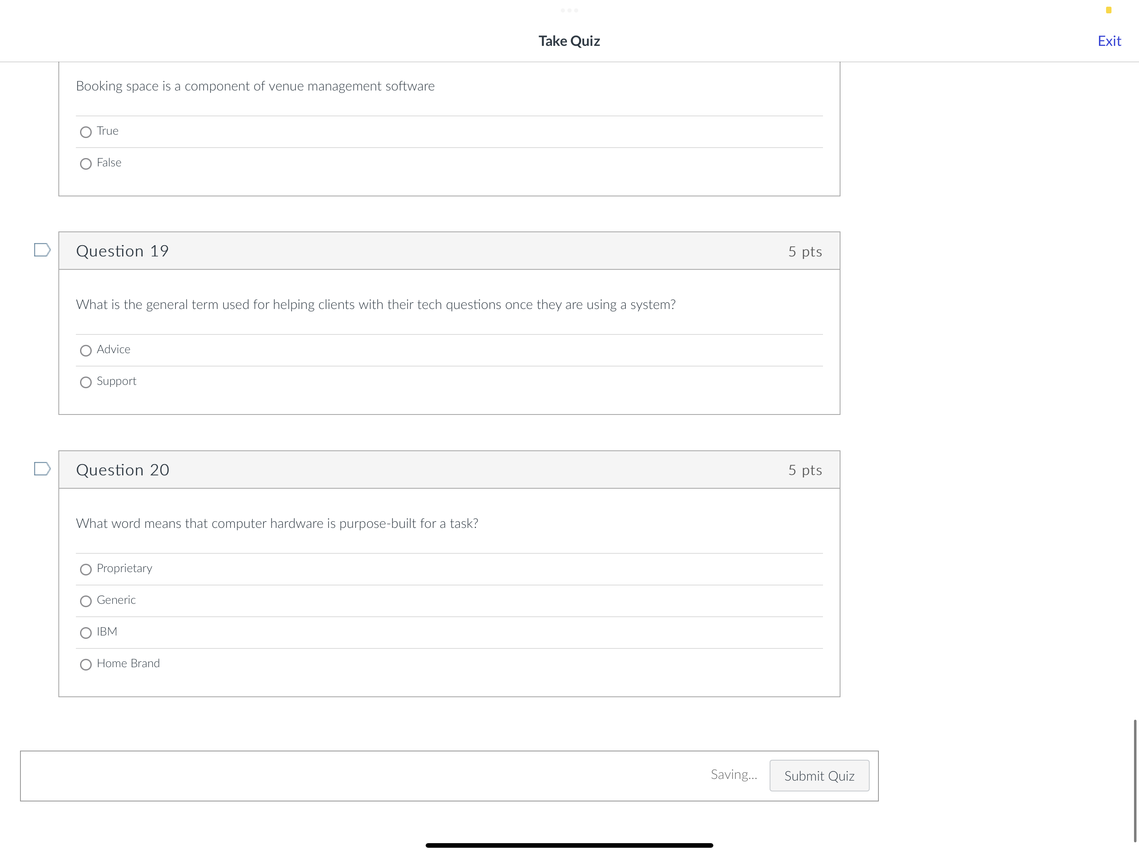Flag Question 20 for review
The width and height of the screenshot is (1139, 854).
point(41,469)
